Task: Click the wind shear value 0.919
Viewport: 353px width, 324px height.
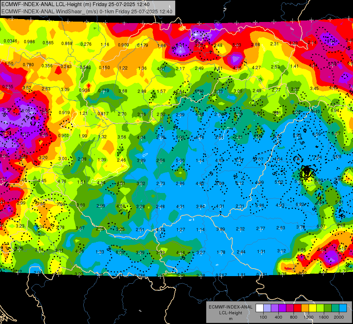Action: [x=64, y=113]
